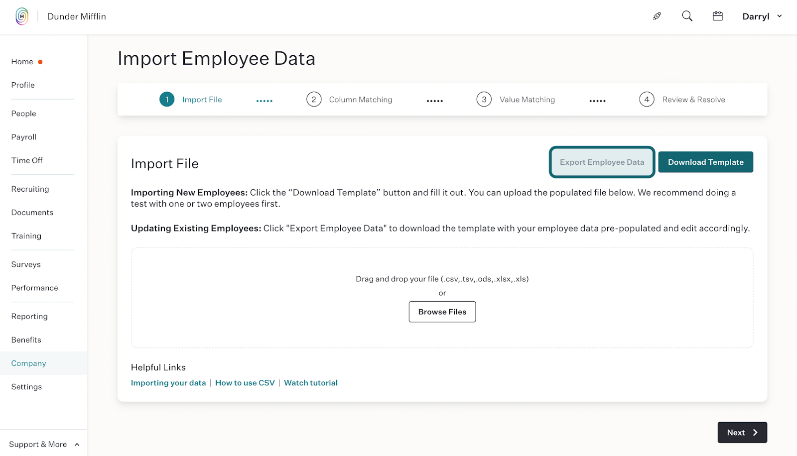The image size is (797, 456).
Task: Click step 3 Value Matching circle
Action: click(x=484, y=100)
